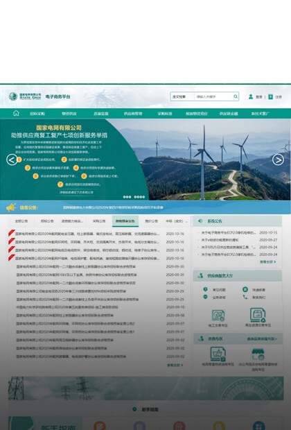Open the 业务咨询 chat bubble icon
This screenshot has width=291, height=430.
pos(205,297)
